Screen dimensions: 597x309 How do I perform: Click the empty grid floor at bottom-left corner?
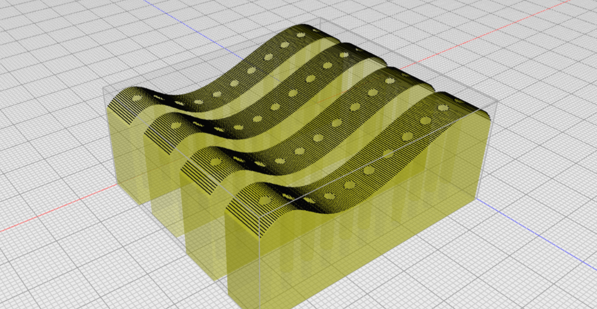pyautogui.click(x=40, y=284)
